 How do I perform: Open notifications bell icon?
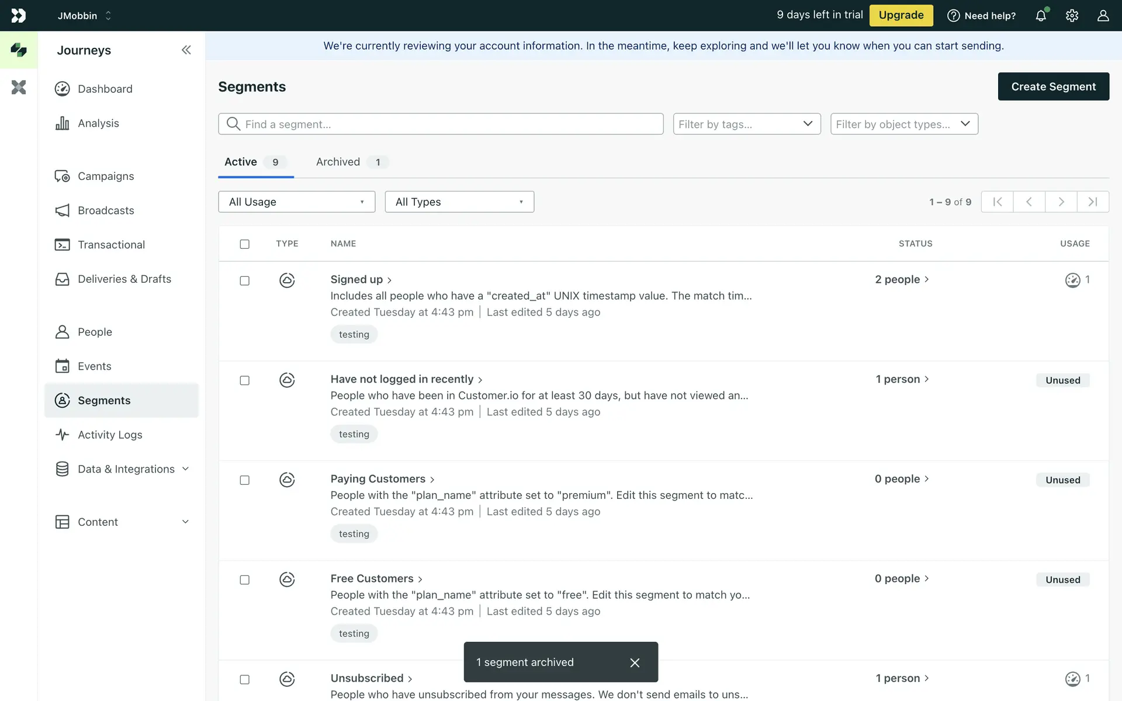tap(1041, 16)
